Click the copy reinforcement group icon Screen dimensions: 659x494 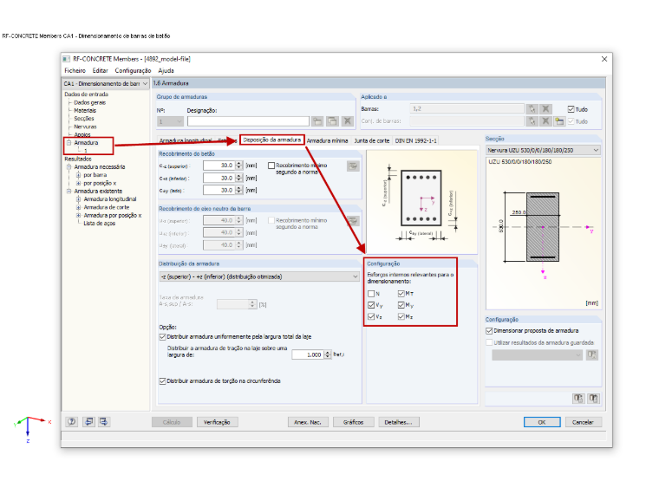point(332,121)
